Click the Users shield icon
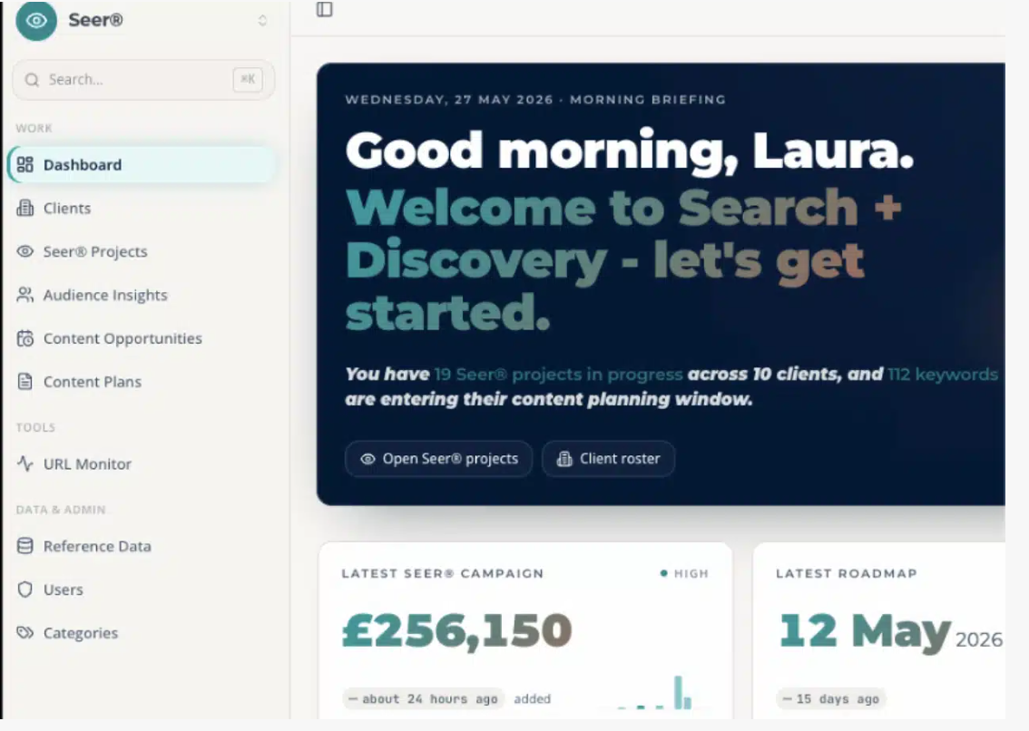The image size is (1029, 731). click(x=24, y=590)
